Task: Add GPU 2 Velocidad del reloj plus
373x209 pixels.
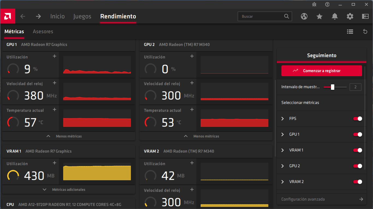Action: (x=192, y=83)
